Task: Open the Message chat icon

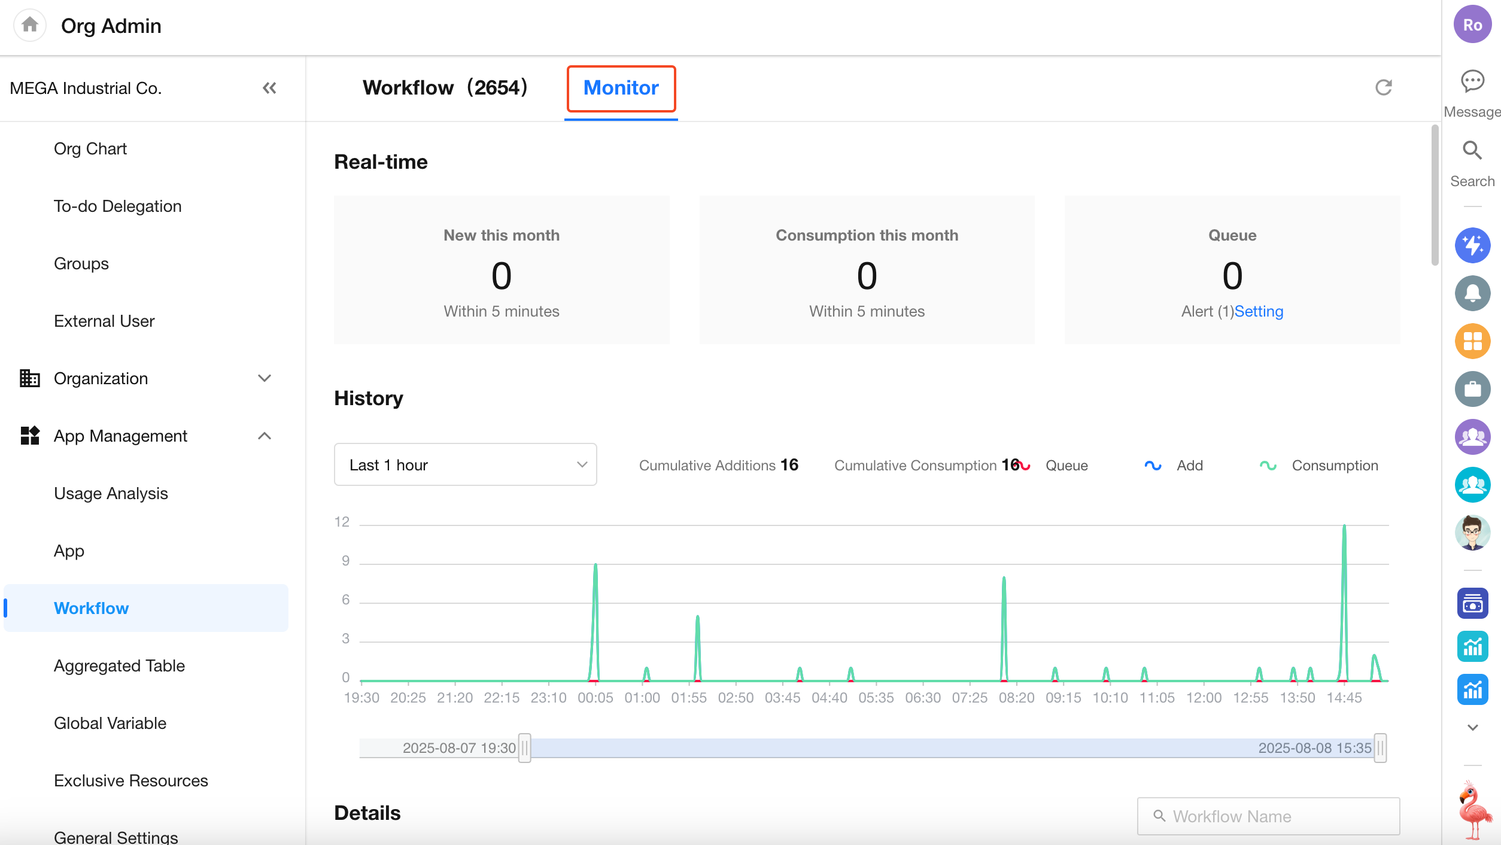Action: [x=1472, y=81]
